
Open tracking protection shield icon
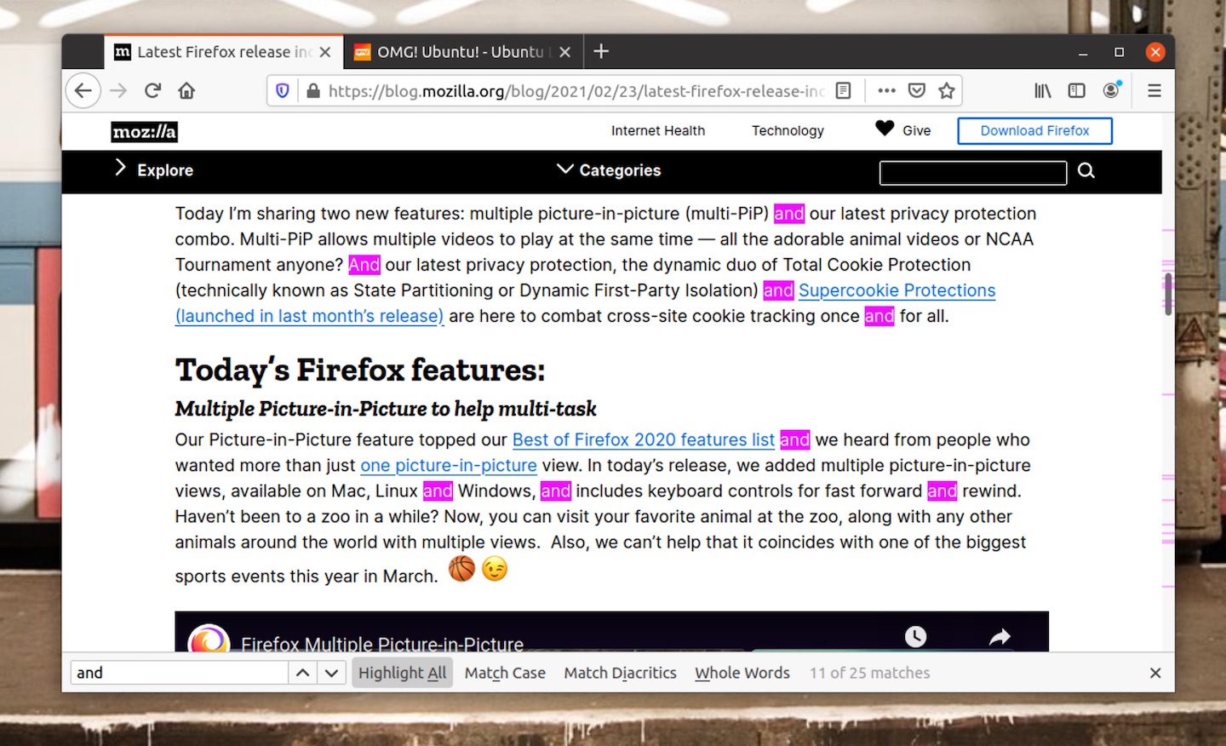coord(283,90)
